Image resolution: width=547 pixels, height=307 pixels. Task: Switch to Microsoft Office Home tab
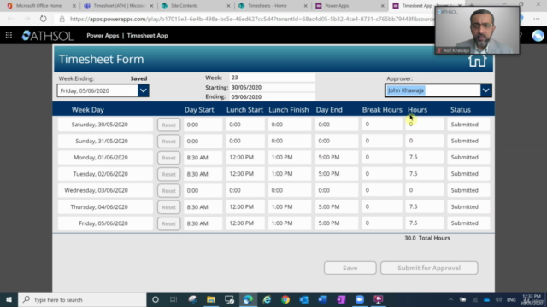pos(39,6)
